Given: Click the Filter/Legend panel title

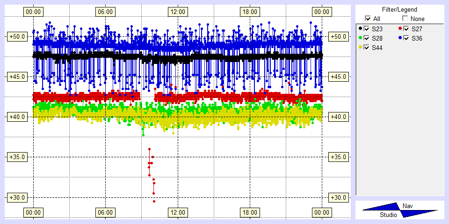Looking at the screenshot, I should click(x=399, y=9).
